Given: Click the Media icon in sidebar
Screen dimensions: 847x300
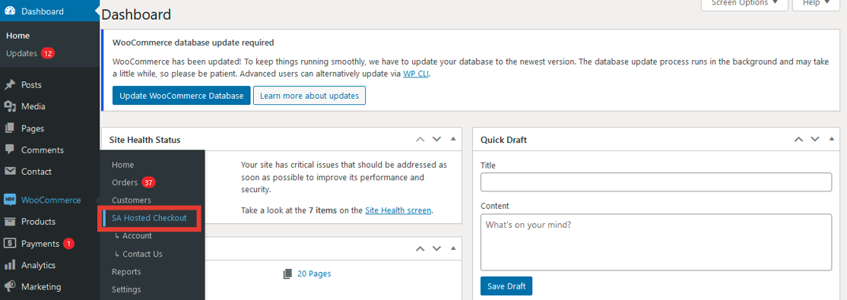Looking at the screenshot, I should (10, 107).
